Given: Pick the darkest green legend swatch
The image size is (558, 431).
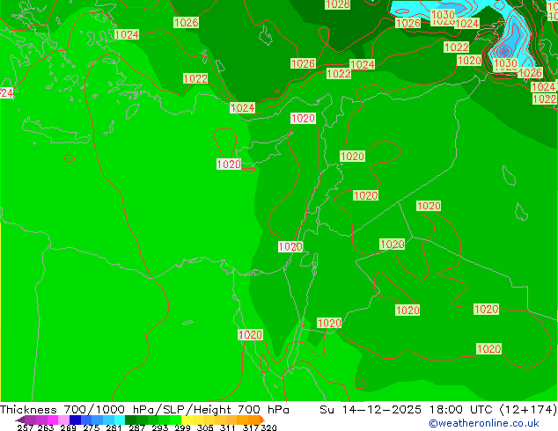Looking at the screenshot, I should (130, 420).
